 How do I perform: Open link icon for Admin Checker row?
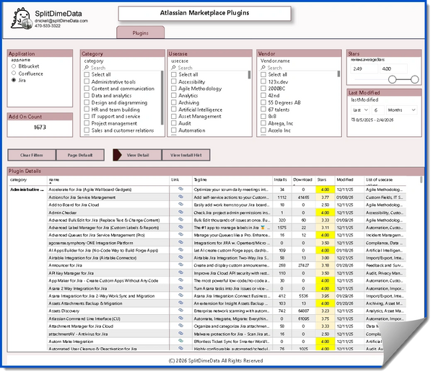182,213
